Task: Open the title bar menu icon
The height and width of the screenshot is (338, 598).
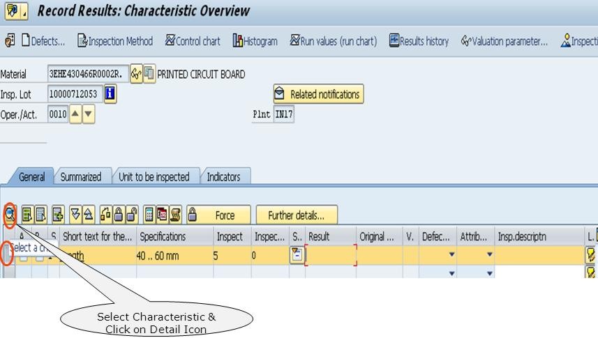Action: pos(15,10)
